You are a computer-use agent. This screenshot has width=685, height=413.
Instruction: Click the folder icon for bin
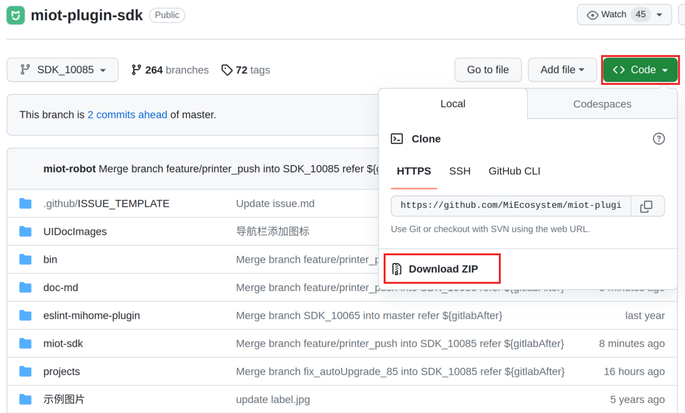pyautogui.click(x=25, y=259)
